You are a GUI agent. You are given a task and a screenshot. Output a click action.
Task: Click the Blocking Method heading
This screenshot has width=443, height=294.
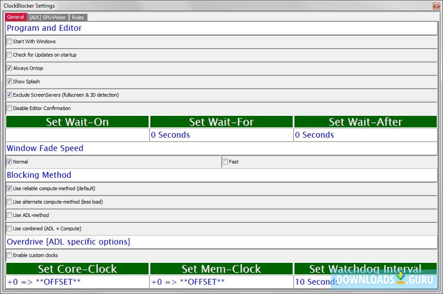(x=39, y=175)
